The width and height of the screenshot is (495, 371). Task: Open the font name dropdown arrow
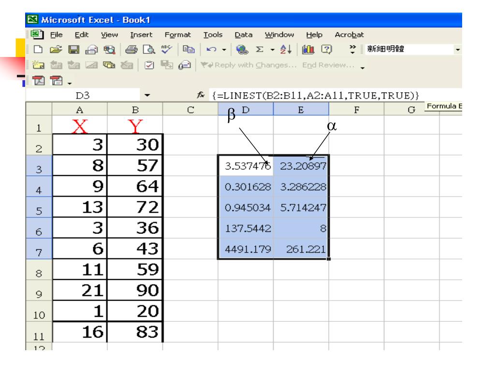point(457,50)
